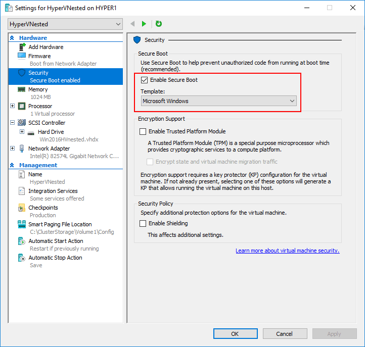Collapse the Management section chevron

pyautogui.click(x=12, y=165)
